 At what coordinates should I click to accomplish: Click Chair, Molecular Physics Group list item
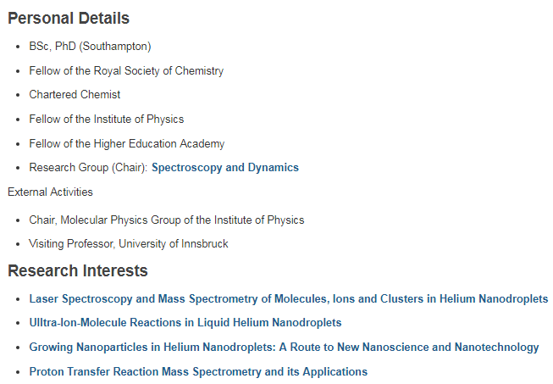tap(166, 220)
